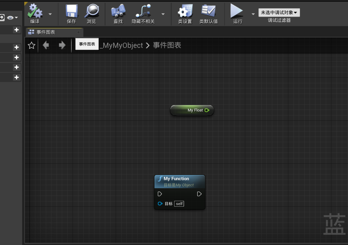
Task: Start play session with the 运行 button
Action: 237,14
